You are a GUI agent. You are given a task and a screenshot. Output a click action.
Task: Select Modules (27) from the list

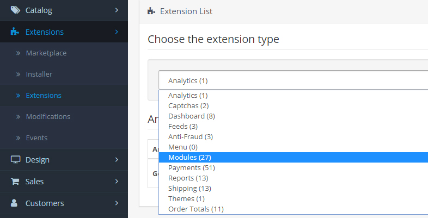[x=186, y=158]
